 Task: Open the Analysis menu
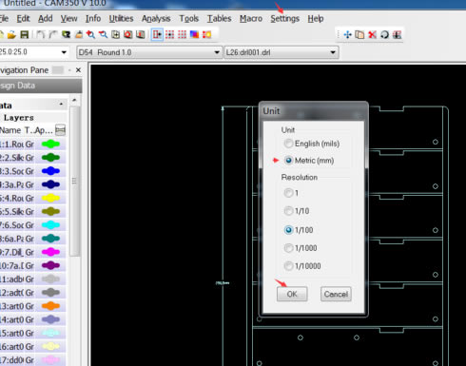pos(156,19)
